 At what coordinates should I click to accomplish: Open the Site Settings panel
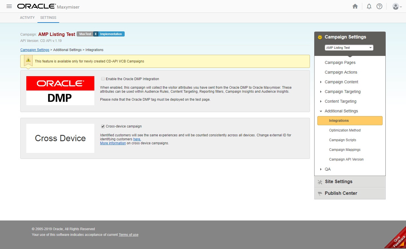pyautogui.click(x=350, y=182)
